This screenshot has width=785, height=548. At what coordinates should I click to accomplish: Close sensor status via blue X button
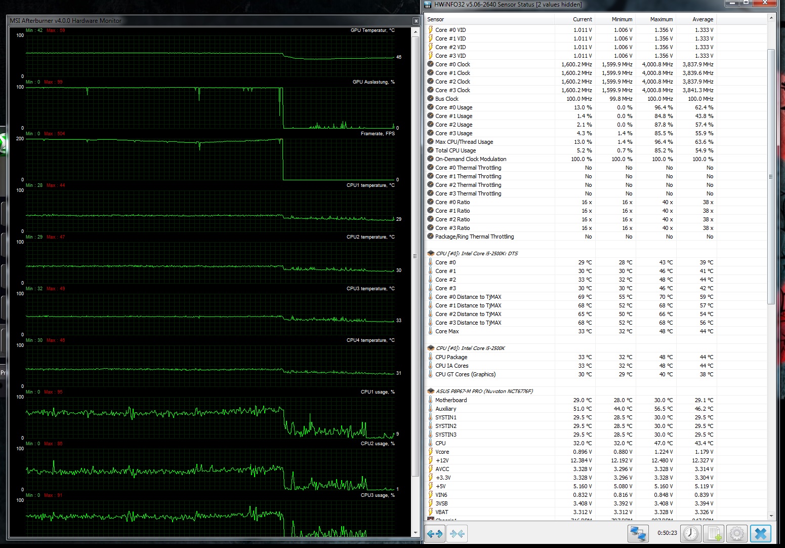(761, 533)
